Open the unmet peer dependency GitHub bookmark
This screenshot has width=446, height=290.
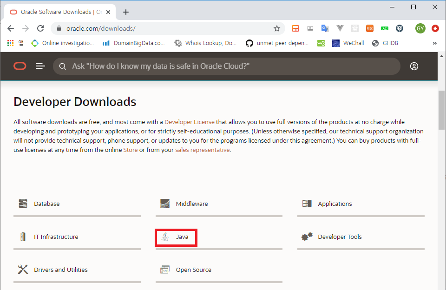277,43
